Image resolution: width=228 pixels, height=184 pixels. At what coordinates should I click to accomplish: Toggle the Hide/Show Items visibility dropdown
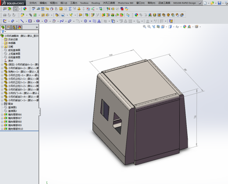(x=178, y=27)
